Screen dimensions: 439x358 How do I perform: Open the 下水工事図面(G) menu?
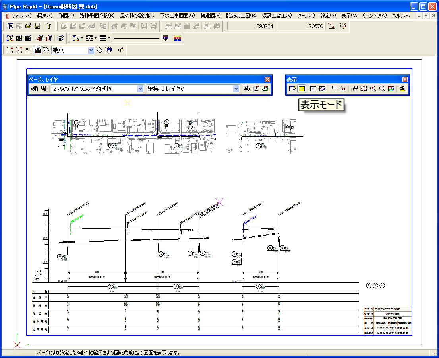point(177,16)
